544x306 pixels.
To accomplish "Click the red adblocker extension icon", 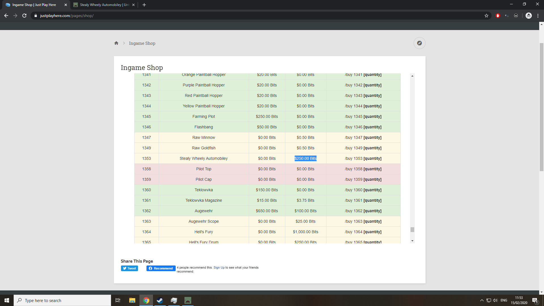I will [498, 16].
